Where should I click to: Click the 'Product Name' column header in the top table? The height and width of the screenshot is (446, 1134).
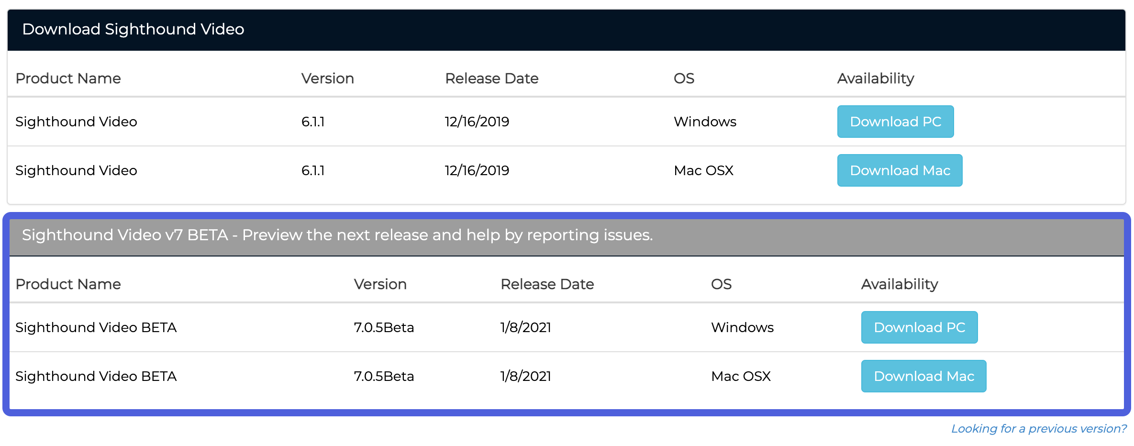coord(68,78)
